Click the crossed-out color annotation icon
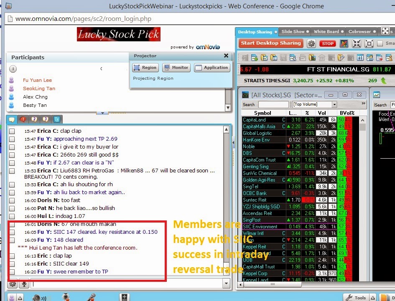 pyautogui.click(x=344, y=43)
